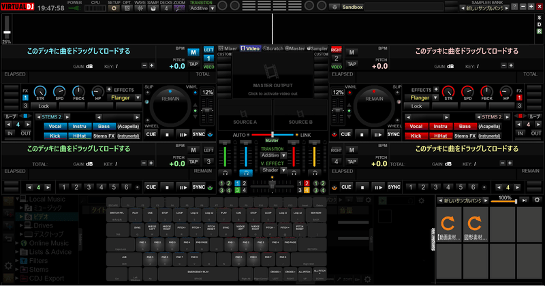The height and width of the screenshot is (286, 545).
Task: Click deck 1 loop IN button
Action: click(x=10, y=133)
